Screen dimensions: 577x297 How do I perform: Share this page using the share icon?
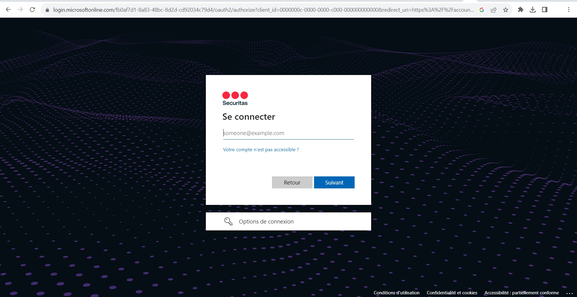click(493, 10)
